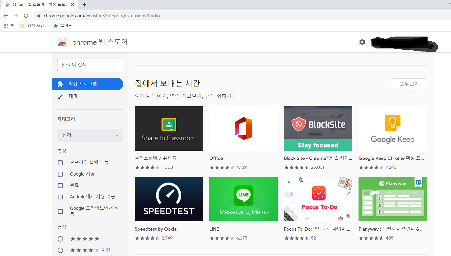This screenshot has height=256, width=451.
Task: Click the Focus To-Do: 뽀모도로 타이머 title
Action: coord(317,229)
